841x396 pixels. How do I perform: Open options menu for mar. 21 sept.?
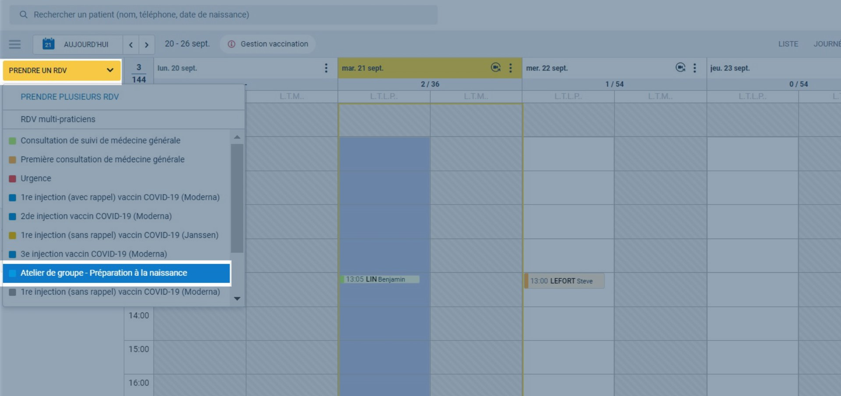pyautogui.click(x=510, y=68)
